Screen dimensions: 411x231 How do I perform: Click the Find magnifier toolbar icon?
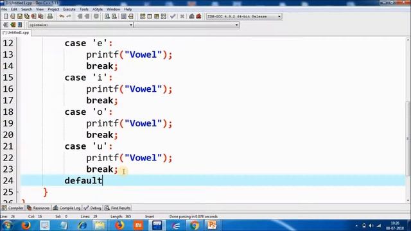pyautogui.click(x=107, y=16)
